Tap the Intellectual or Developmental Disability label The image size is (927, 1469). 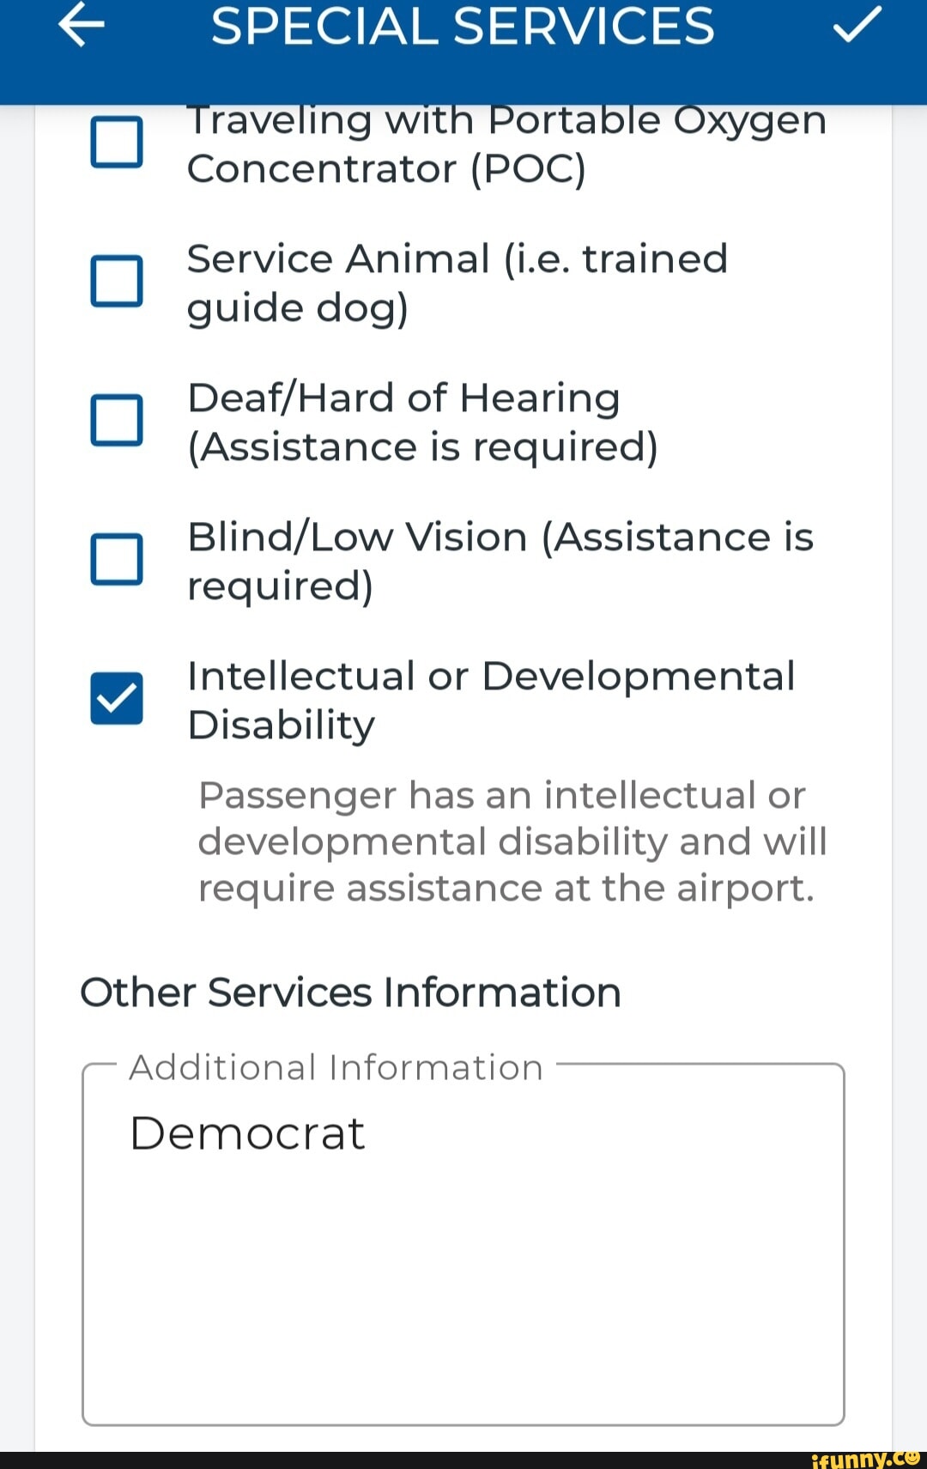pyautogui.click(x=491, y=700)
